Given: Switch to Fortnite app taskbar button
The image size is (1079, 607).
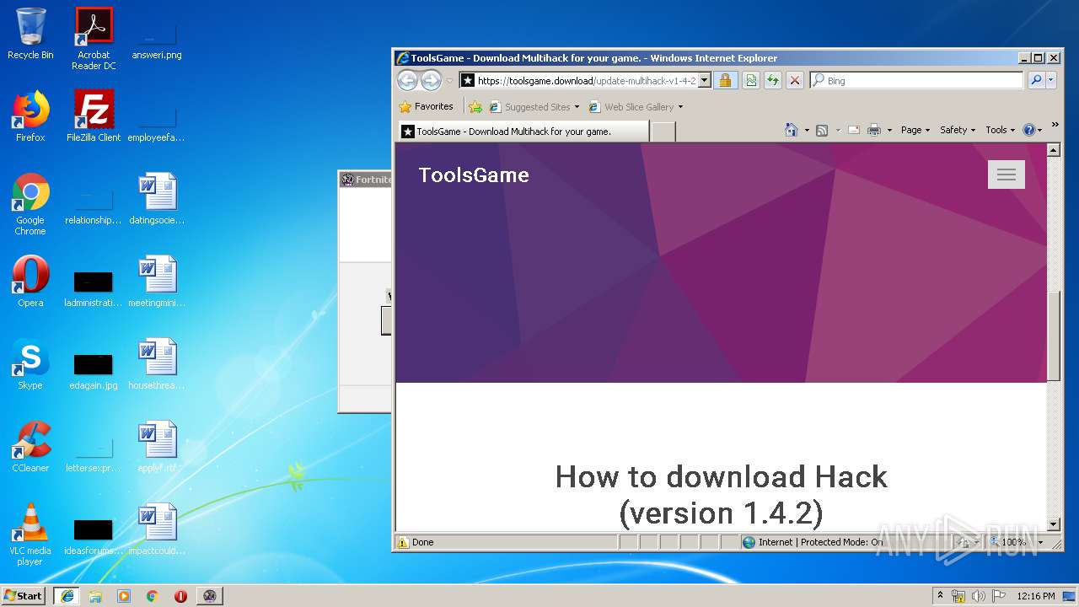Looking at the screenshot, I should pos(210,595).
